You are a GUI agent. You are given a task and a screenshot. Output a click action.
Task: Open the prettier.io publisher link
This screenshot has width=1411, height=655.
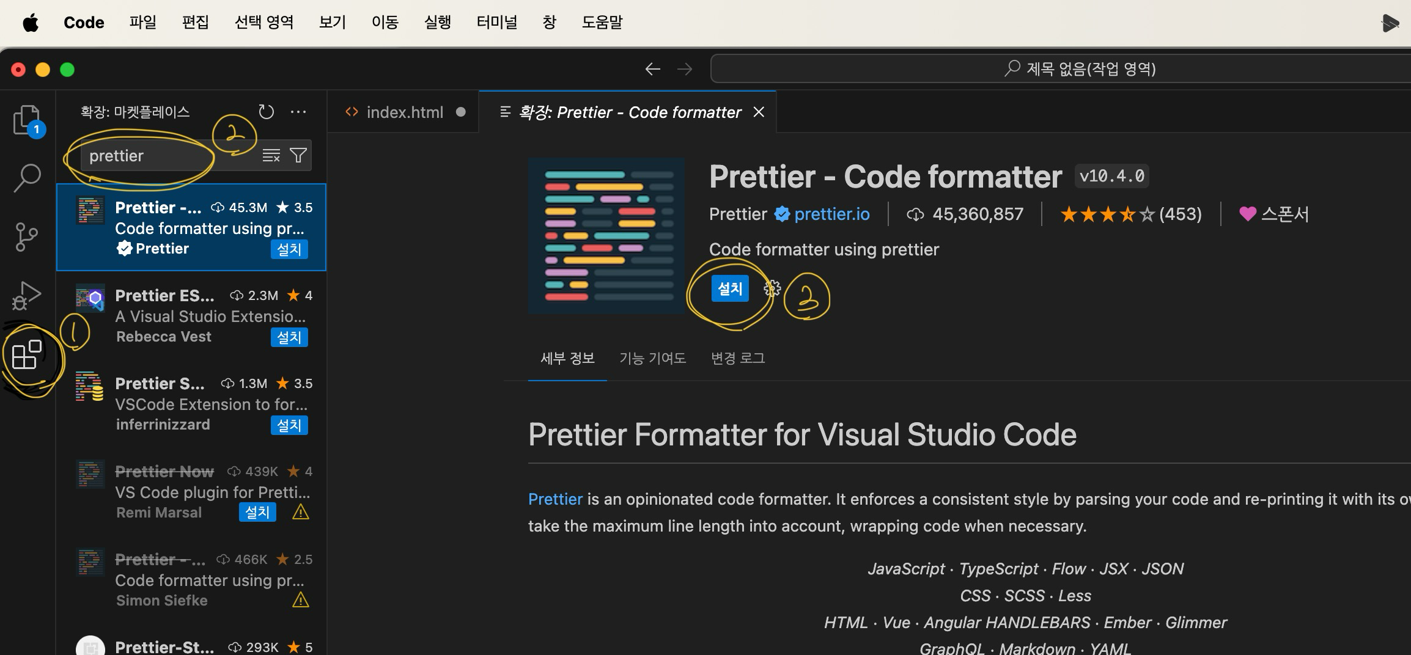pyautogui.click(x=832, y=214)
